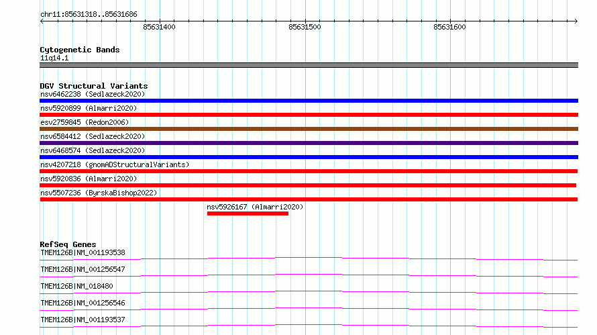
Task: Open transcript TMEM126B|NM_001193537 label
Action: tap(83, 320)
